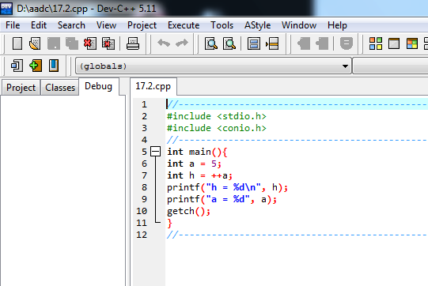Open the AStyle menu

pos(257,25)
